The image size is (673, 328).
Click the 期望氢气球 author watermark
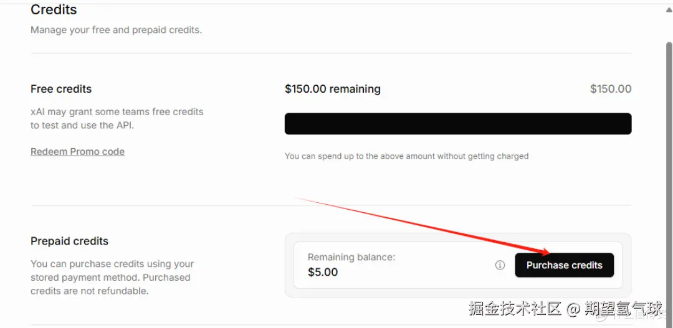623,308
